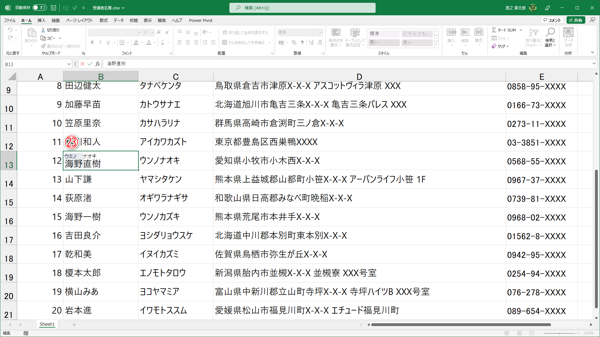Expand the fill color dropdown arrow
This screenshot has width=600, height=337.
pyautogui.click(x=141, y=42)
